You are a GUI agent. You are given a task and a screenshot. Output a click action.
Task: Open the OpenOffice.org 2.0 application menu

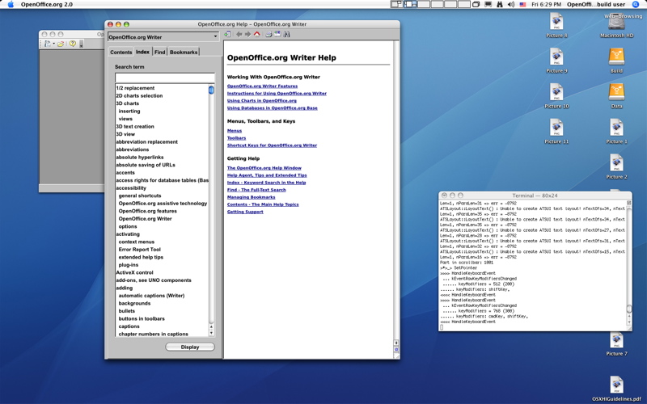[47, 5]
